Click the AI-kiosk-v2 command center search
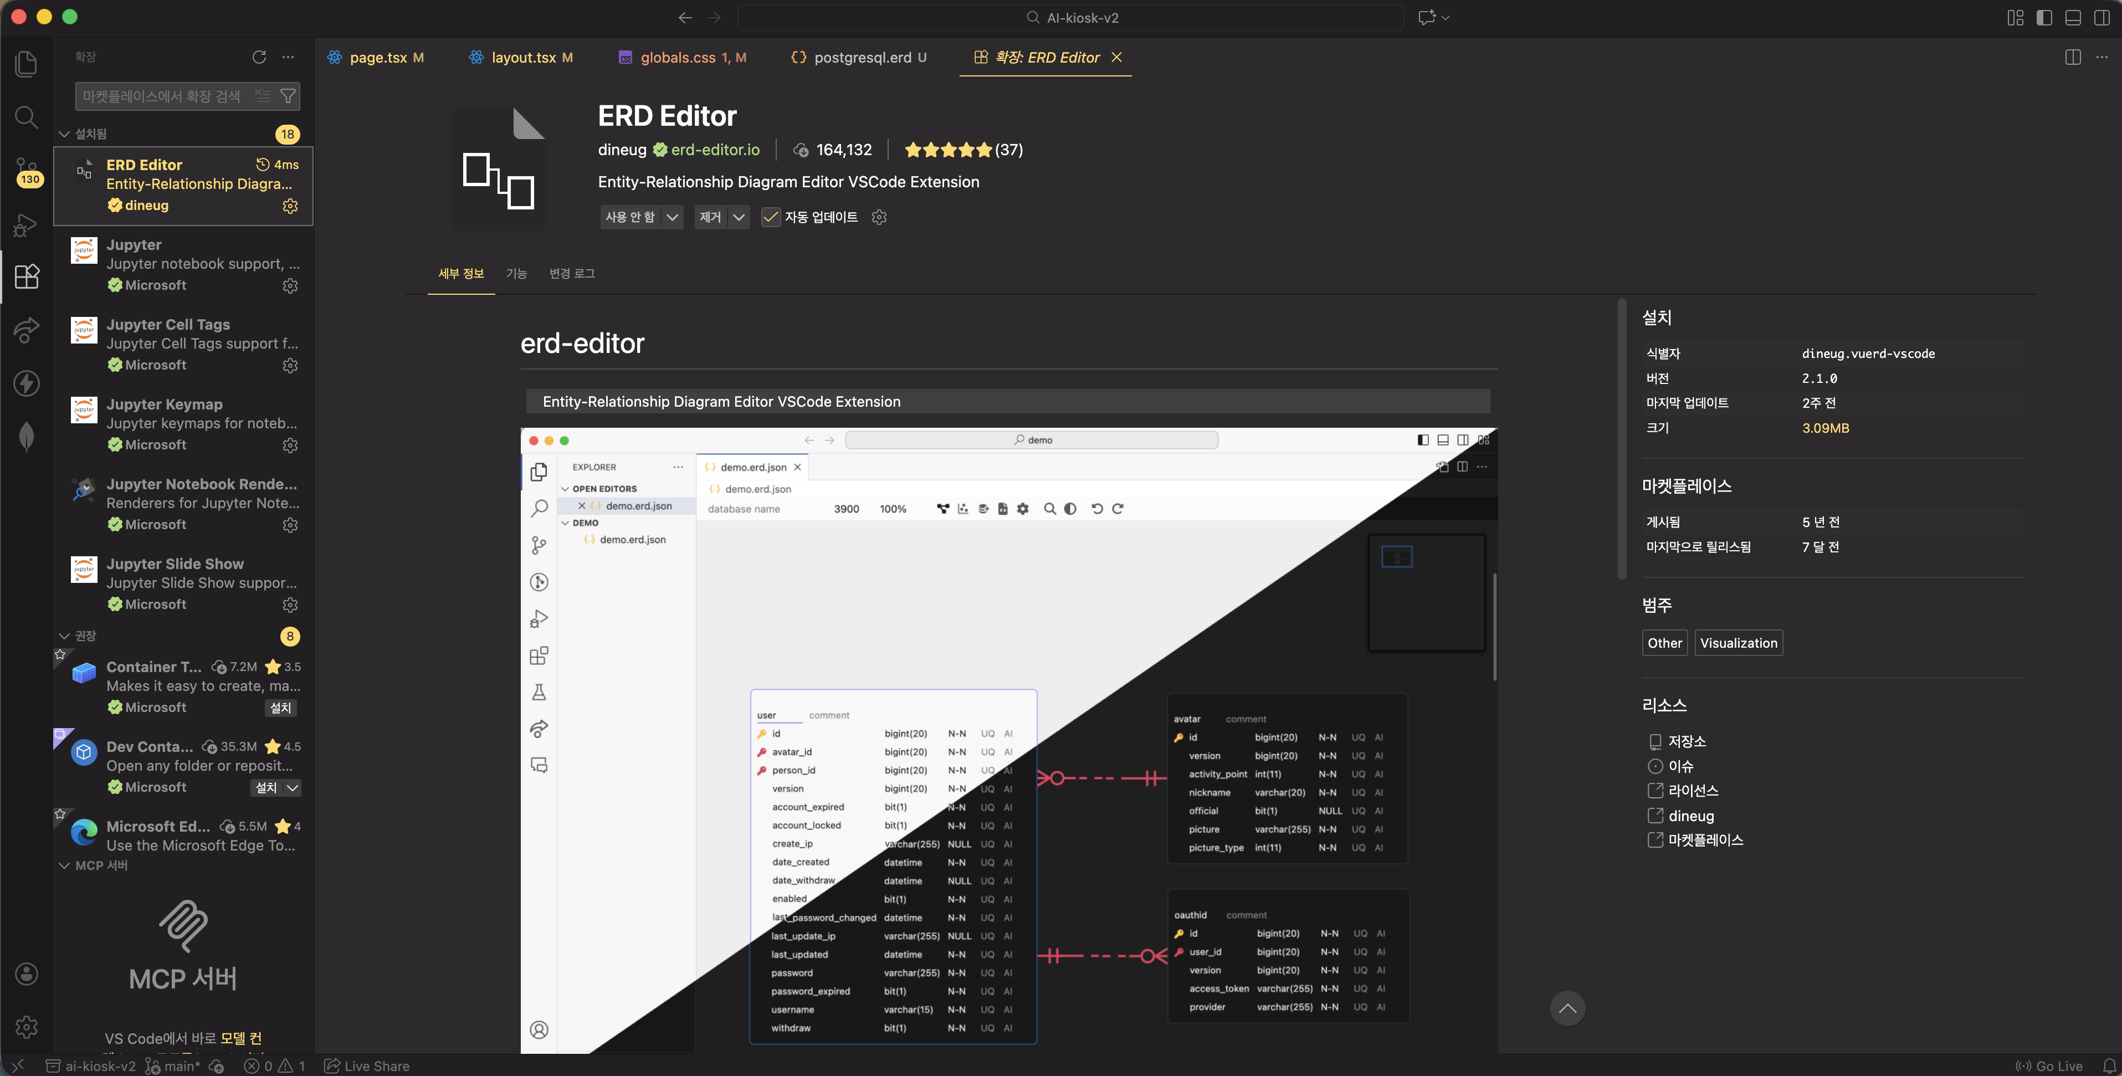This screenshot has width=2122, height=1076. click(x=1071, y=17)
